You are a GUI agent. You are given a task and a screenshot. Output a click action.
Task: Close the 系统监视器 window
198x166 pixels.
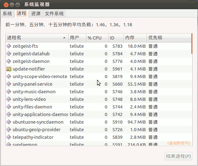click(6, 5)
